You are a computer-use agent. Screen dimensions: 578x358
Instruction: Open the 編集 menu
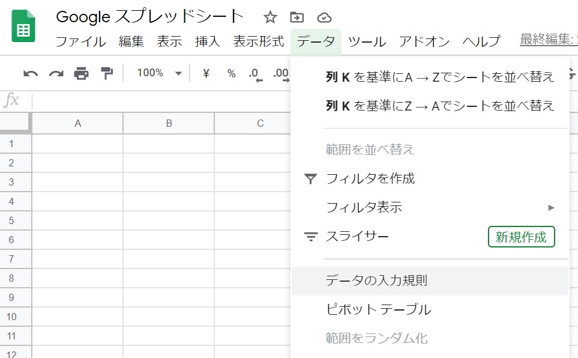131,41
